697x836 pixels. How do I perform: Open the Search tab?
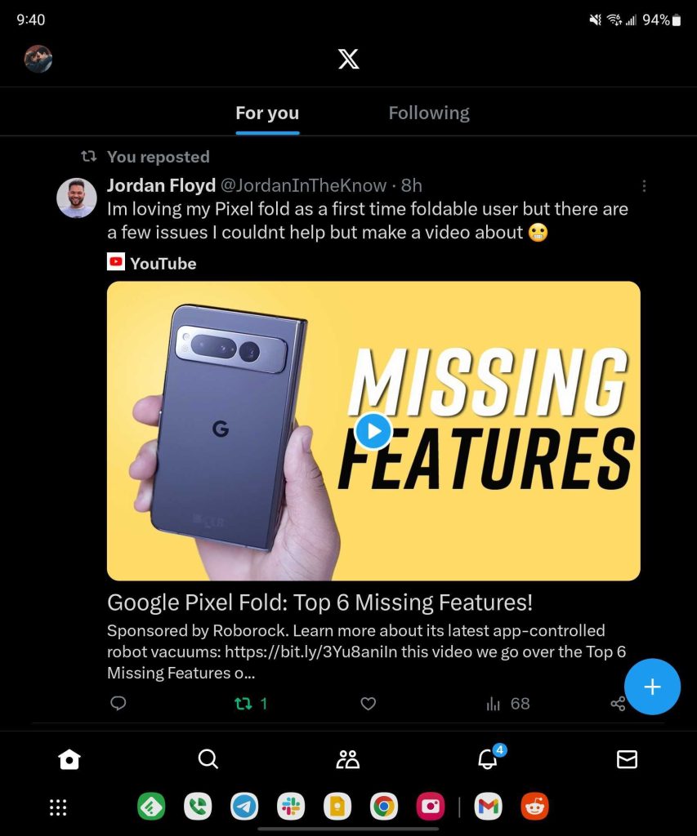[x=208, y=759]
